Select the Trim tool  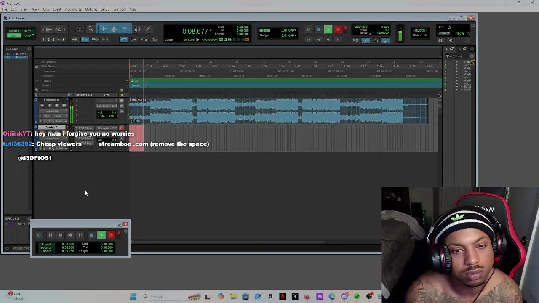[103, 29]
